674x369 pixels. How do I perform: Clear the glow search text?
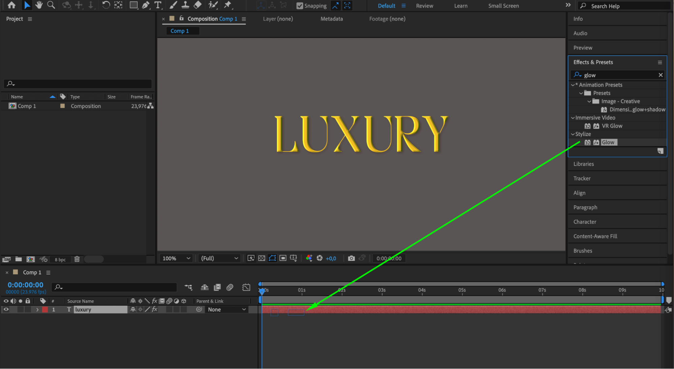pyautogui.click(x=660, y=75)
